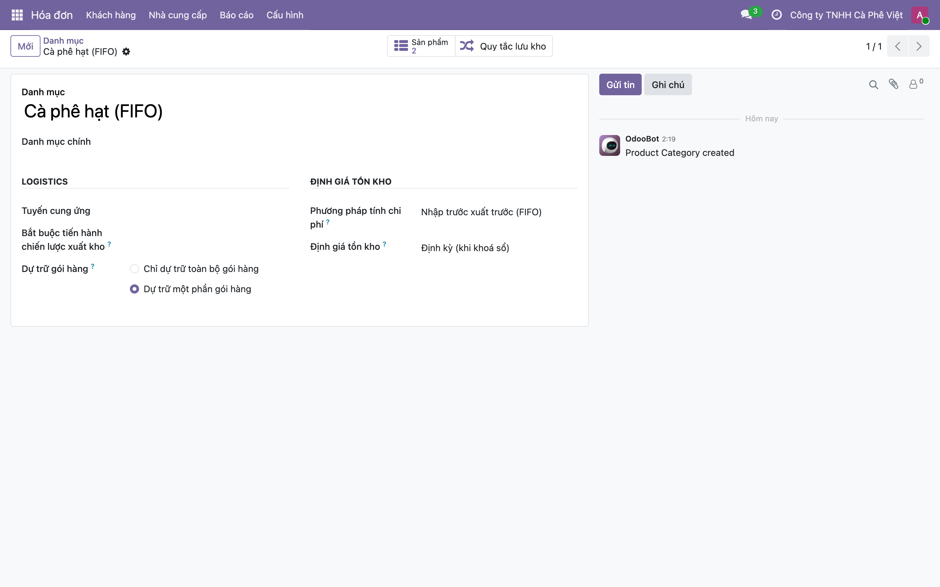Attach a file using the paperclip icon
This screenshot has height=587, width=940.
click(x=893, y=84)
